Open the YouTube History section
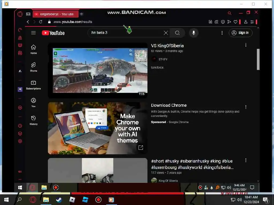The width and height of the screenshot is (274, 205). 33,120
